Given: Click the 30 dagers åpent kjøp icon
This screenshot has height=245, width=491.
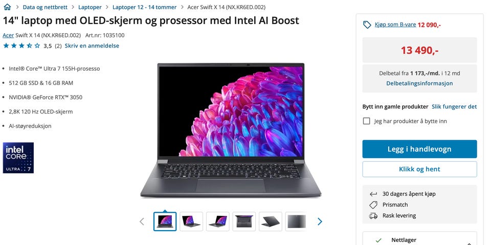Looking at the screenshot, I should click(373, 194).
